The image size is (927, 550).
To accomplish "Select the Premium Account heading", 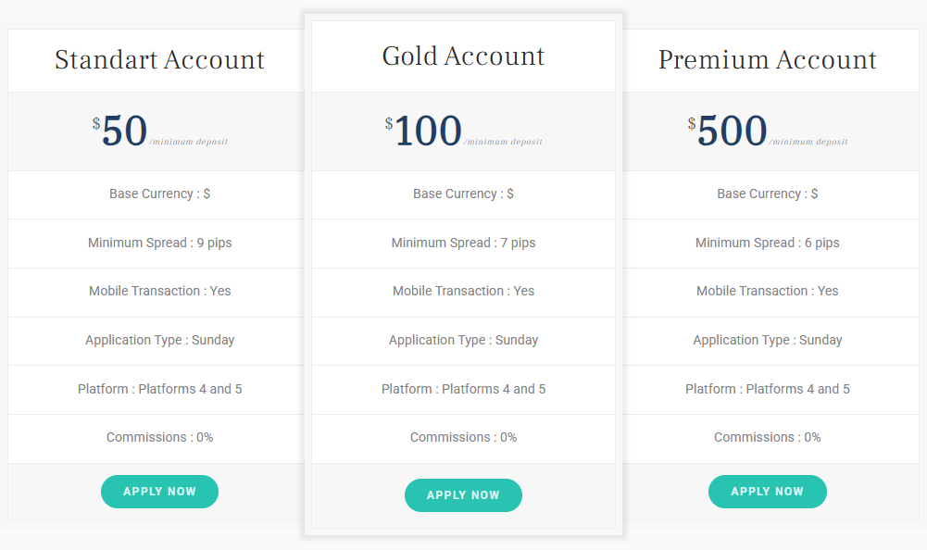I will click(x=767, y=60).
